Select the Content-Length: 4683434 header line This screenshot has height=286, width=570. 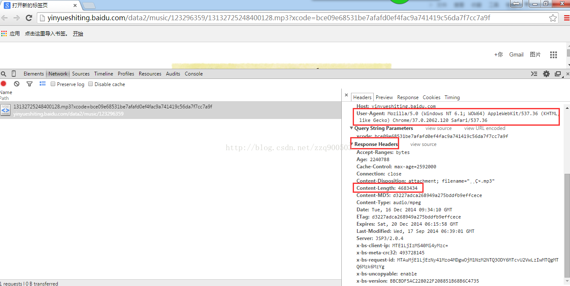[387, 188]
